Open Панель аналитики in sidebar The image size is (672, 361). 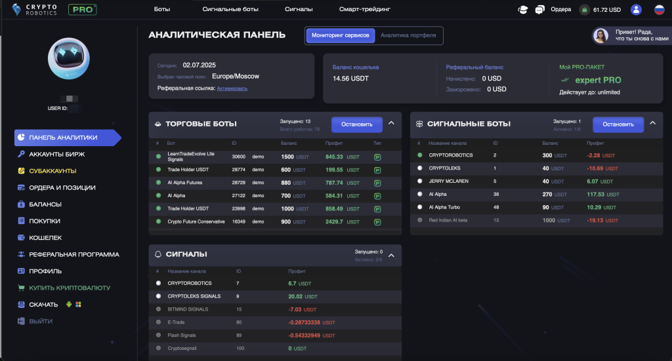pyautogui.click(x=68, y=138)
